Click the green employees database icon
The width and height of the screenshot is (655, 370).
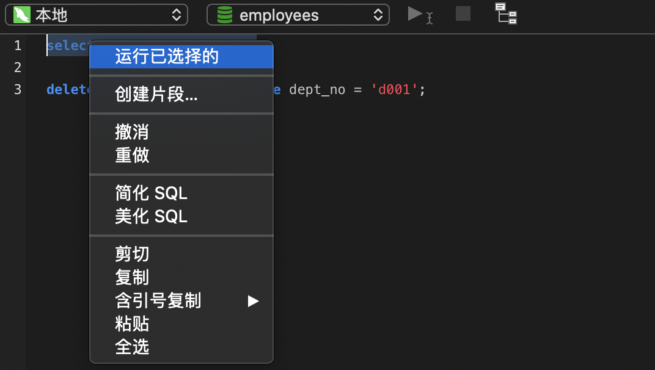coord(225,15)
